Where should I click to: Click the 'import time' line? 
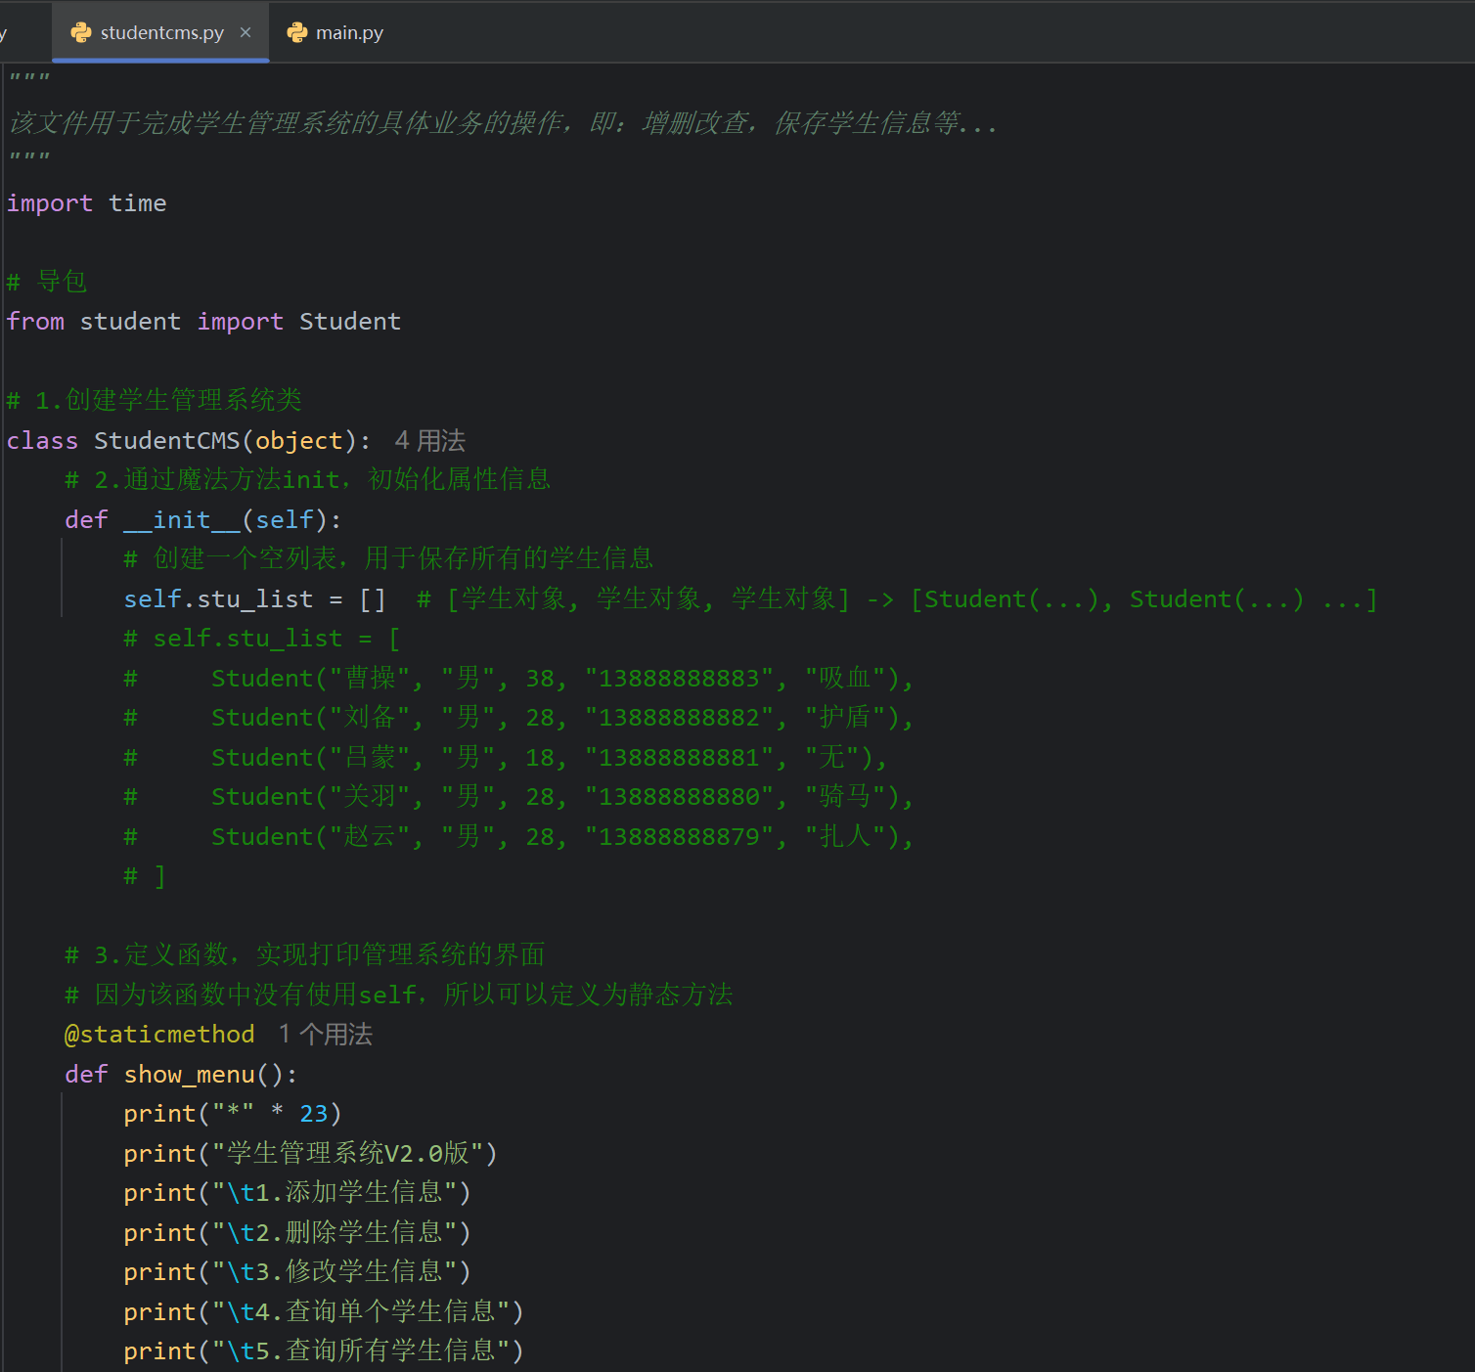coord(86,203)
